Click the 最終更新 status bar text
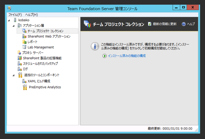The height and width of the screenshot is (139, 205). point(170,128)
